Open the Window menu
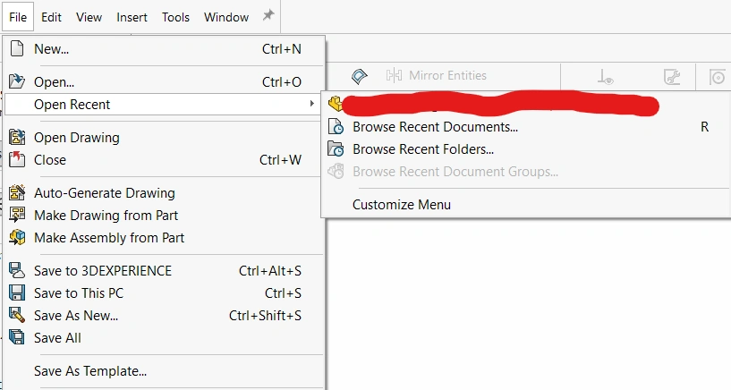This screenshot has width=731, height=390. point(226,17)
